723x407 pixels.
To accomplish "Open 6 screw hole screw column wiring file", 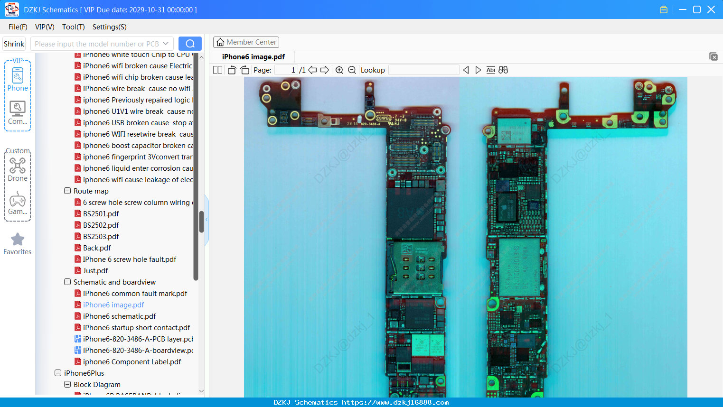I will click(x=134, y=203).
